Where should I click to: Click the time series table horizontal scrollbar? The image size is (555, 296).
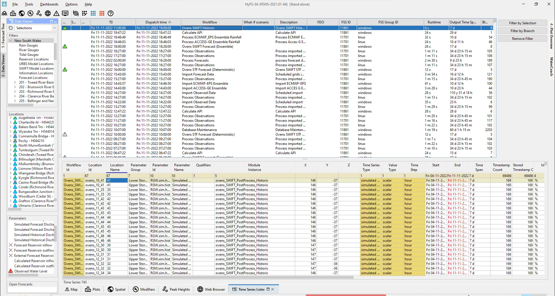(208, 277)
